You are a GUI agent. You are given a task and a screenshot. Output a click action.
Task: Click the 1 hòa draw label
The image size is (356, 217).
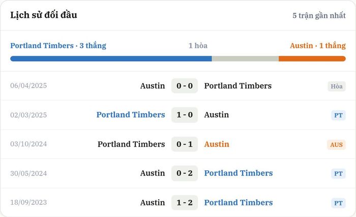click(x=198, y=46)
